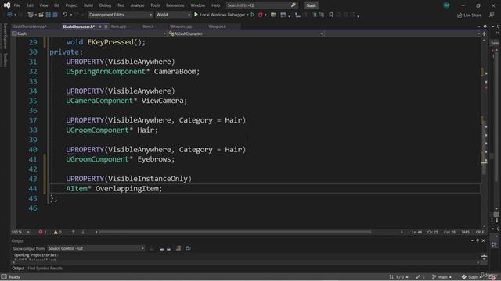Close the SlashCharacter.h tab
The image size is (501, 281).
106,27
